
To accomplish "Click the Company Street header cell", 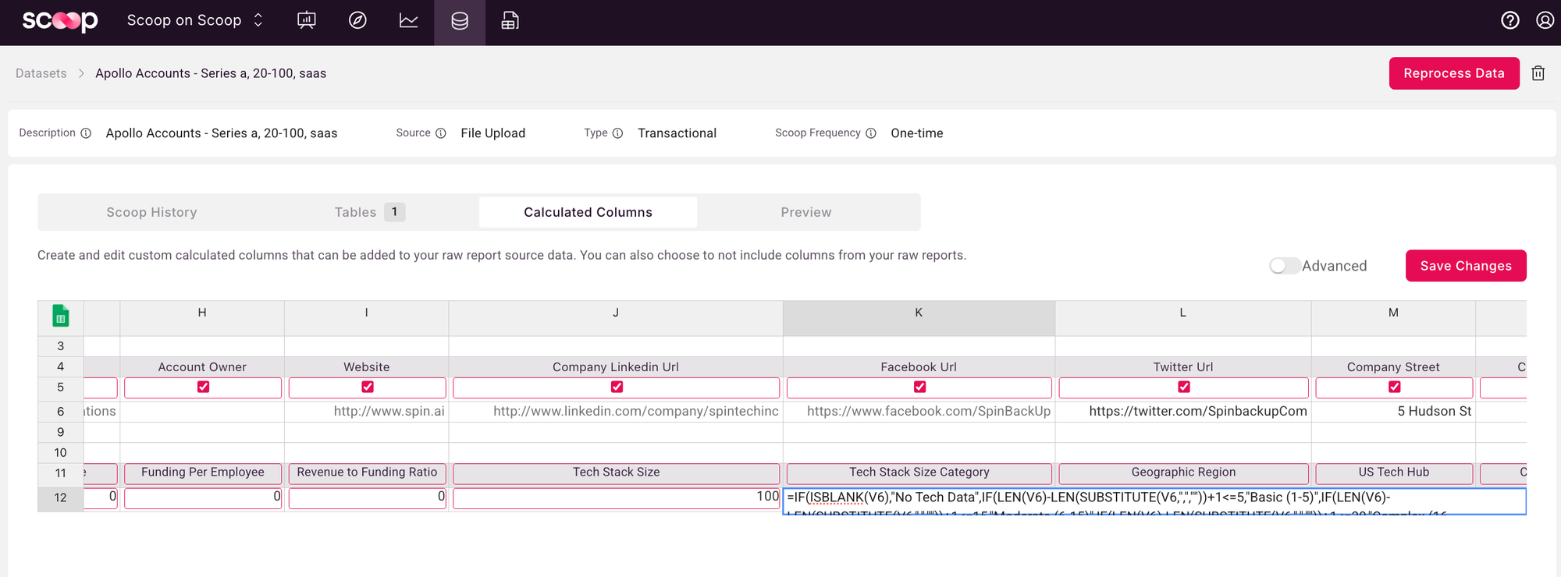I will point(1393,366).
